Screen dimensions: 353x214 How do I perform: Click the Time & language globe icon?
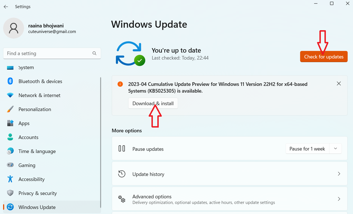[10, 151]
